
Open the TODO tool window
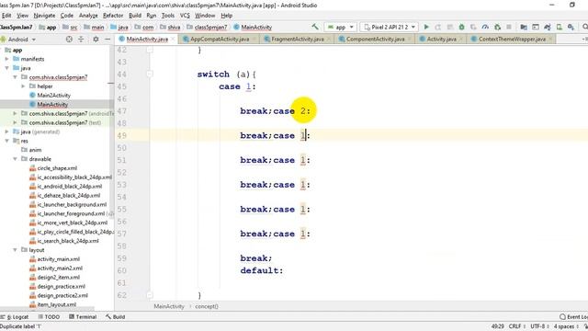tap(49, 316)
